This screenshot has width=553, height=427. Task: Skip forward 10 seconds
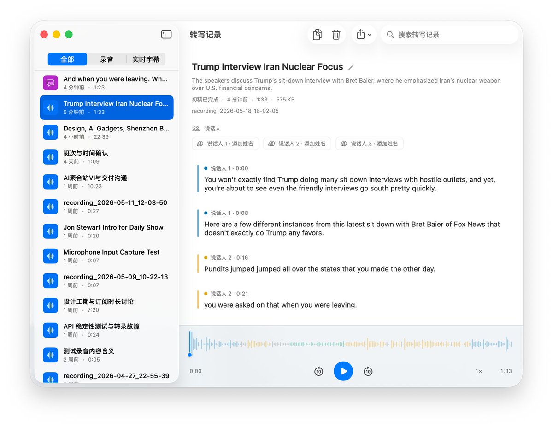[368, 371]
